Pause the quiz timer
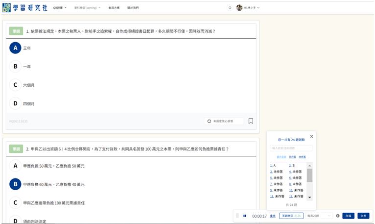This screenshot has width=375, height=224. tap(245, 216)
